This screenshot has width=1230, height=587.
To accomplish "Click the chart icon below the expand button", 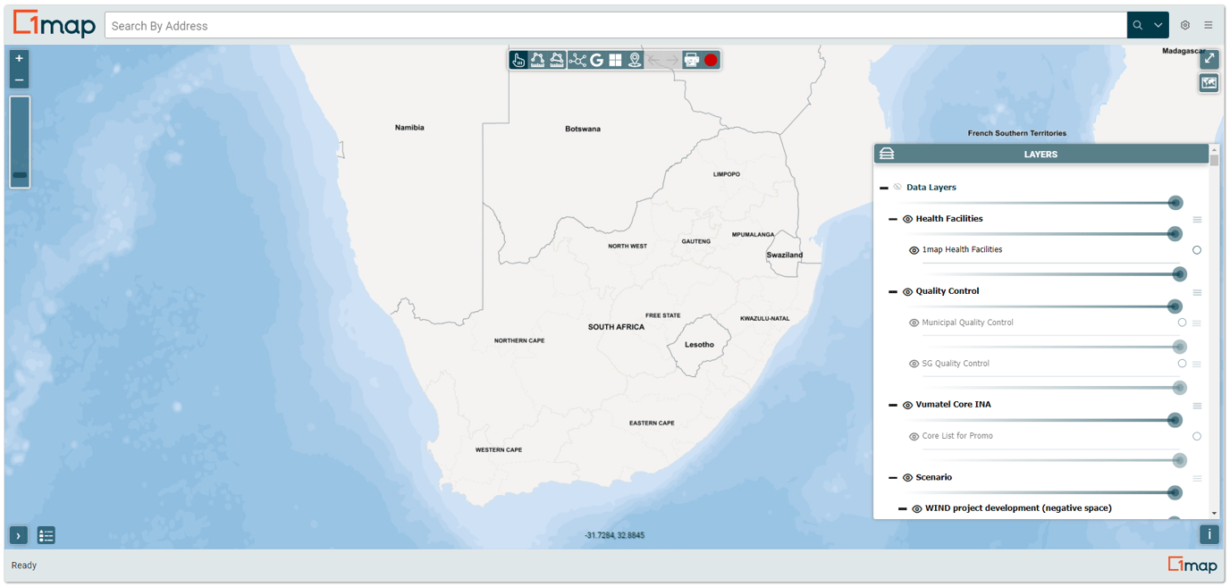I will click(x=1209, y=82).
